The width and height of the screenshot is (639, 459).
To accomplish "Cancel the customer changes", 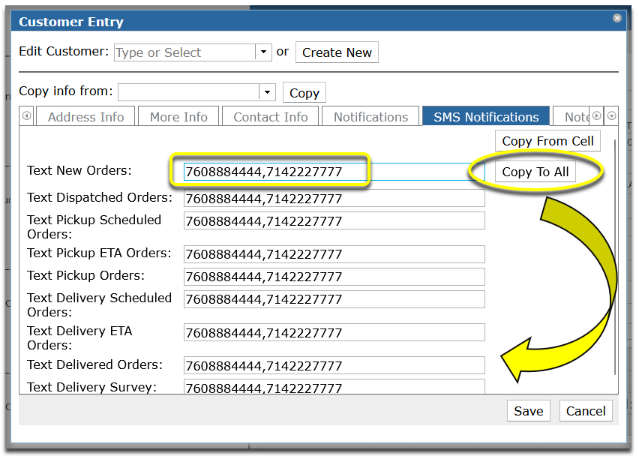I will click(586, 411).
